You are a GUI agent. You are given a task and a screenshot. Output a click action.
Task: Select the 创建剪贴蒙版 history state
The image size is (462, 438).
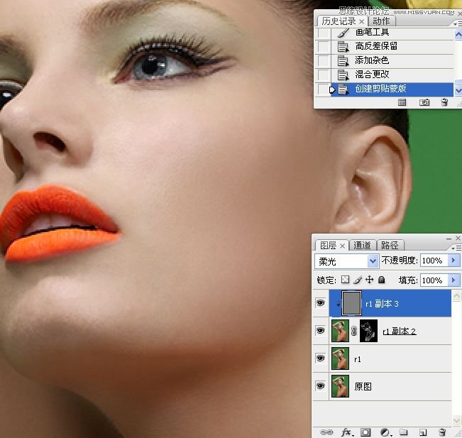pyautogui.click(x=392, y=89)
